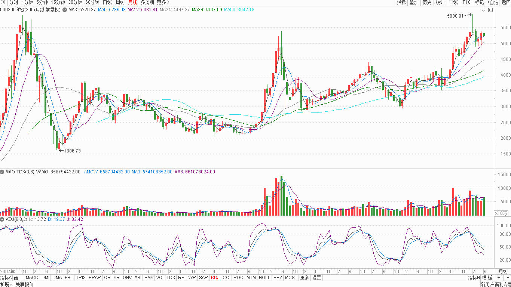Open the 模板 template button
This screenshot has width=511, height=287.
(487, 278)
